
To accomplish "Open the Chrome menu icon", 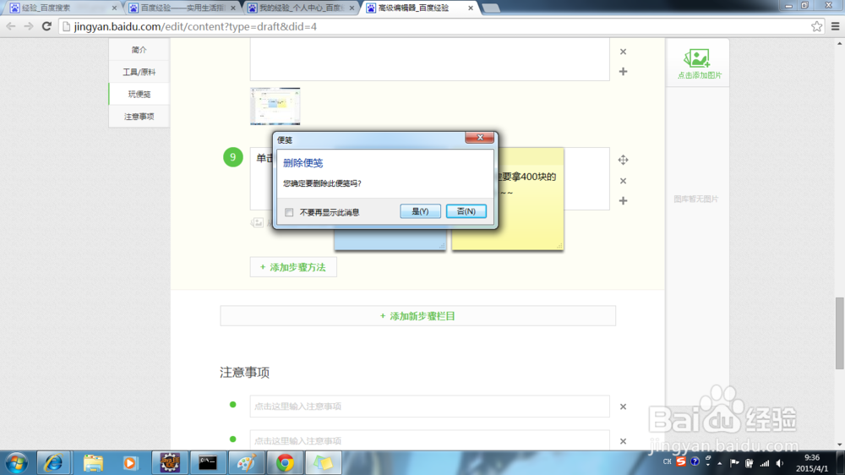I will pos(836,26).
